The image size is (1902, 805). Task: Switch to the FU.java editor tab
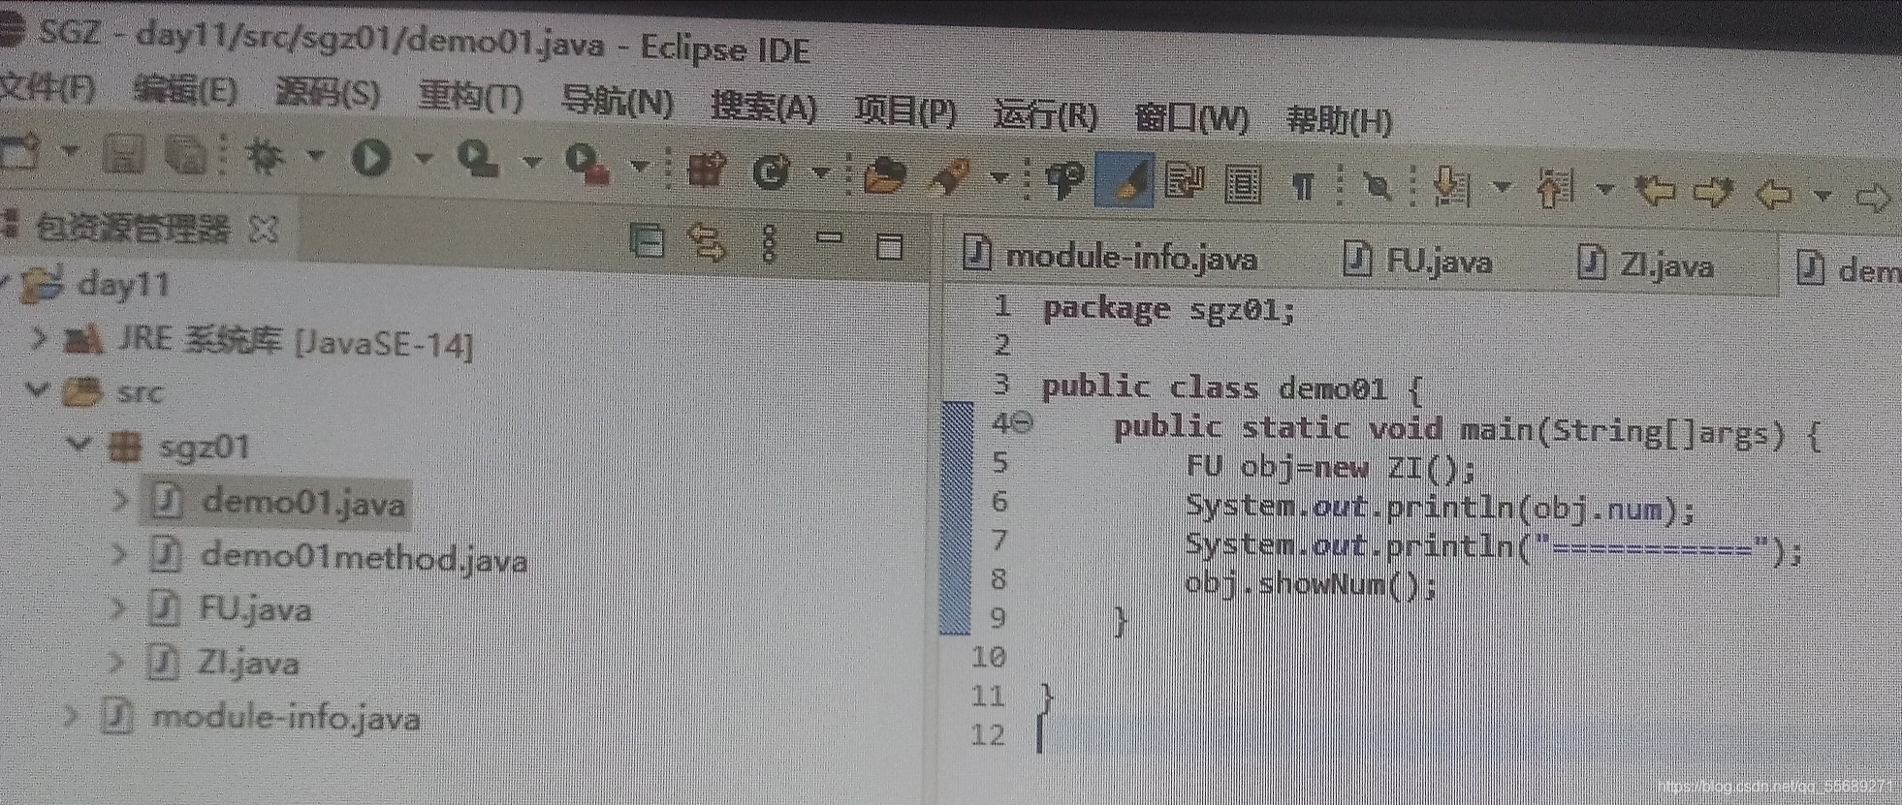tap(1417, 261)
